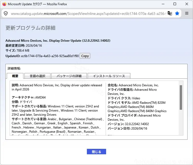The height and width of the screenshot is (165, 193).
Task: Open the インストール リソース tab
Action: click(x=109, y=76)
